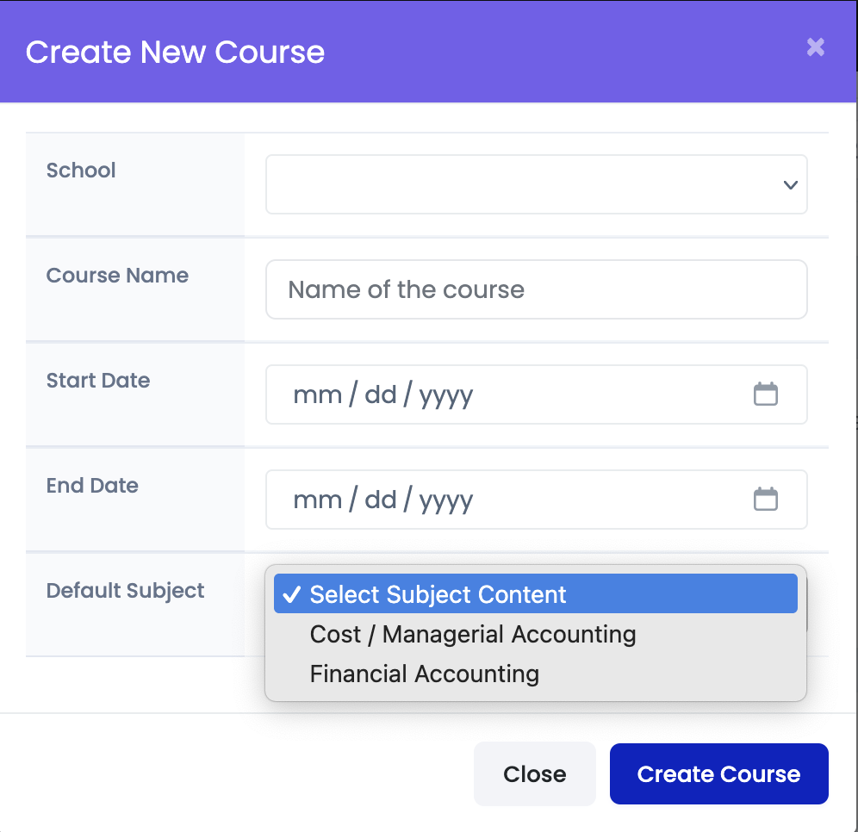
Task: Select Cost / Managerial Accounting from the dropdown
Action: pos(472,634)
